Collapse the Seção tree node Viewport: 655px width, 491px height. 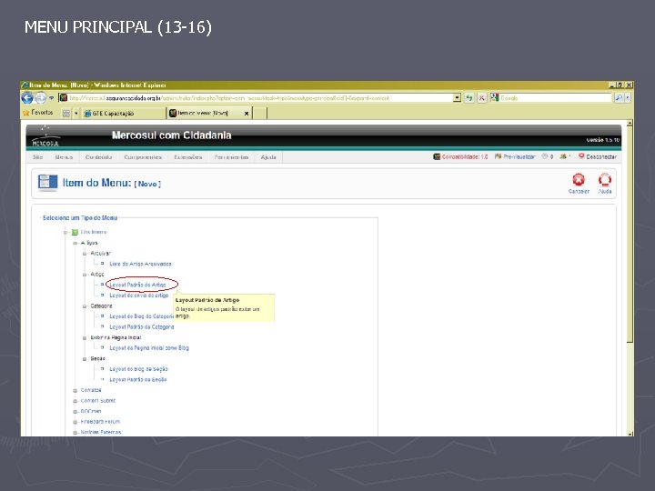tap(85, 358)
